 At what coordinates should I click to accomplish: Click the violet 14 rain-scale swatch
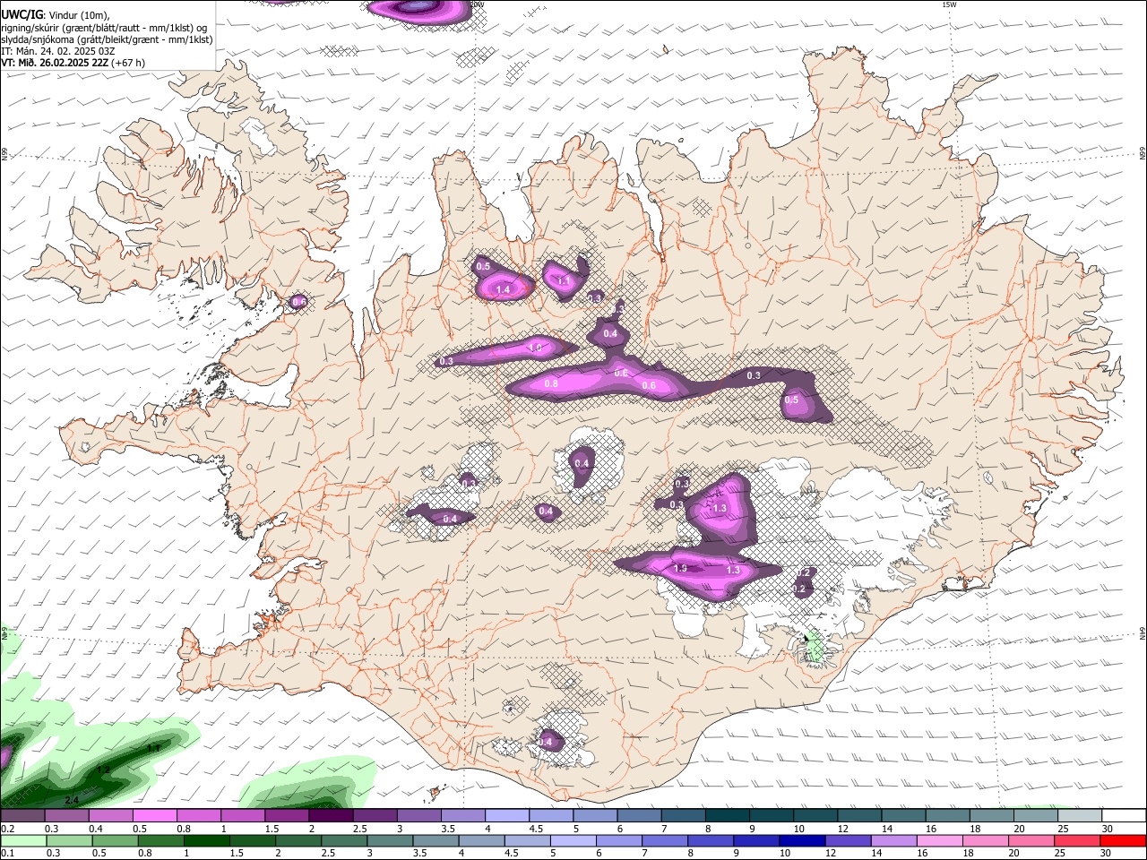click(x=894, y=840)
